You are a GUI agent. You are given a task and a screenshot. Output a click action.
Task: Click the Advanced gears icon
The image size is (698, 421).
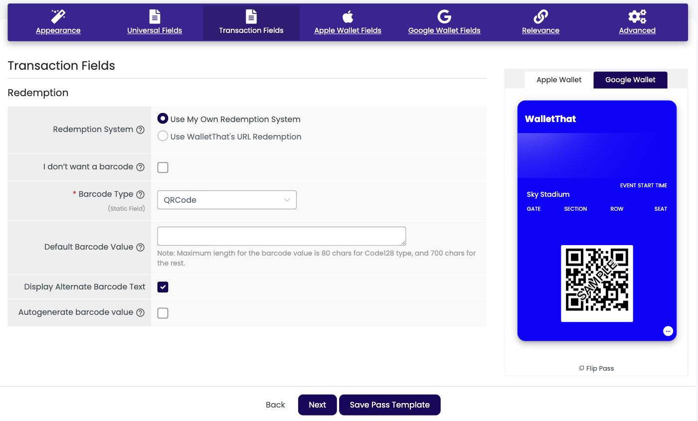[x=637, y=16]
